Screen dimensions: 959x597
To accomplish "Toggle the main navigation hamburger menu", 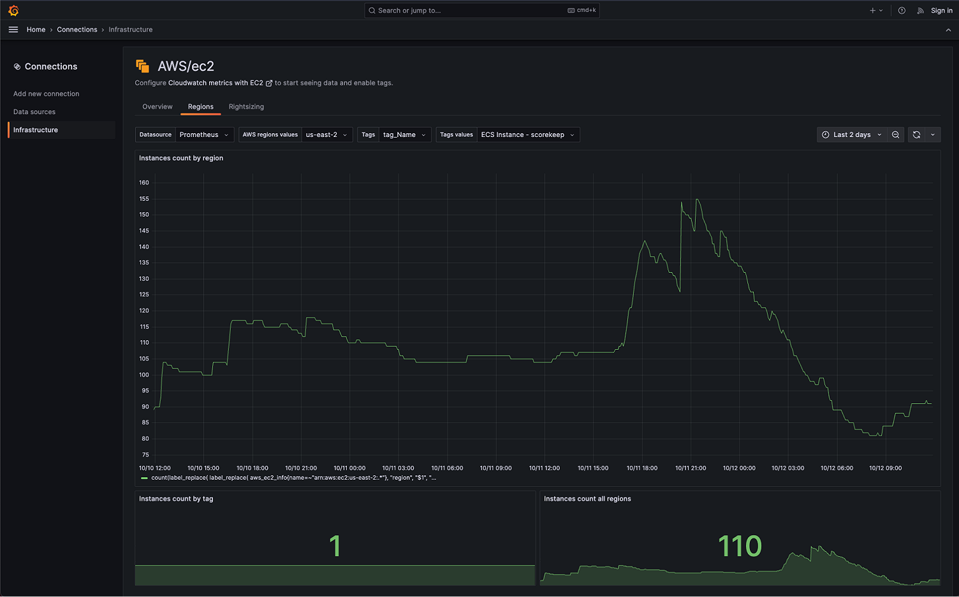I will (x=13, y=29).
